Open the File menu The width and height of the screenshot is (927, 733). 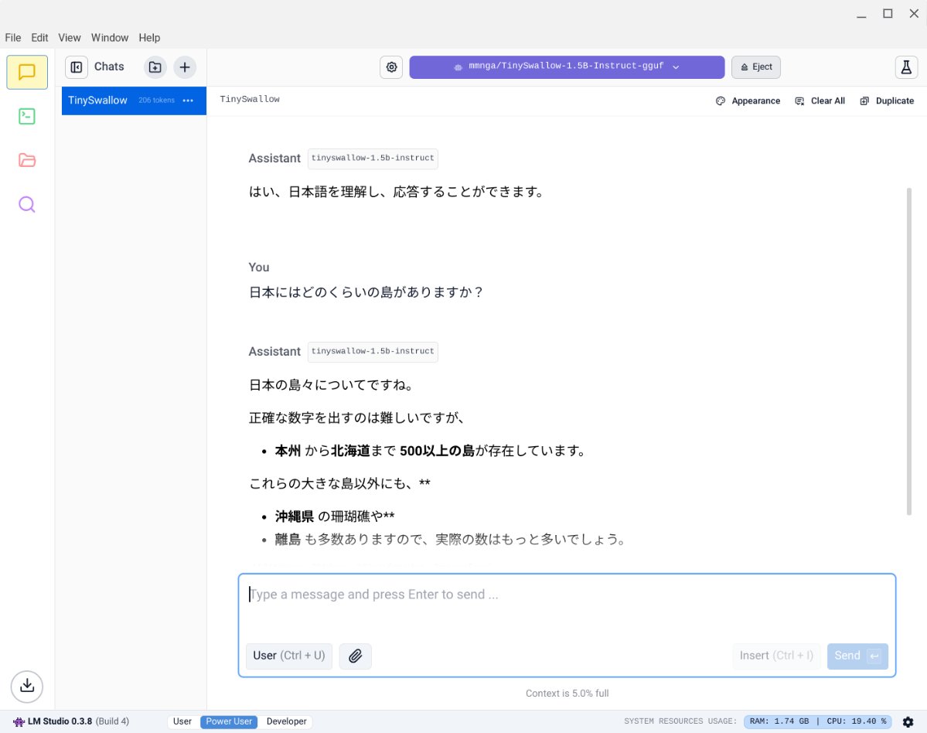click(13, 38)
